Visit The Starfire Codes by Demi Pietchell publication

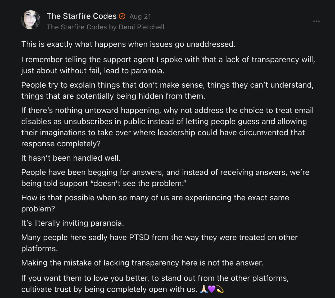tap(105, 27)
